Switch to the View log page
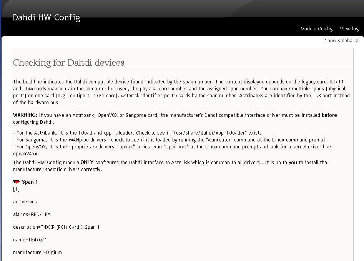Image resolution: width=364 pixels, height=261 pixels. pyautogui.click(x=349, y=28)
